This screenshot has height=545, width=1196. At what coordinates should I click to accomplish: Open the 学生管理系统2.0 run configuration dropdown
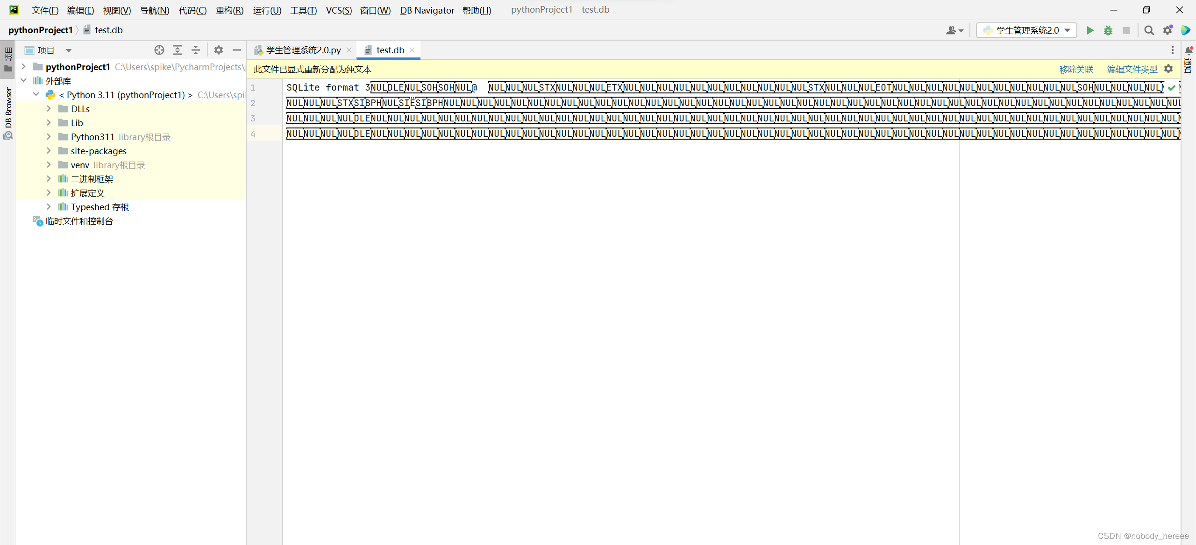click(1026, 30)
